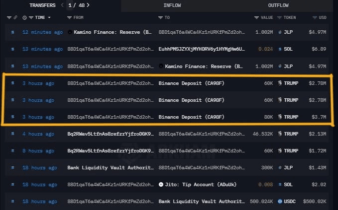Open transaction icon for 300K JLP row
Viewport: 338px width, 210px height.
[x=13, y=167]
